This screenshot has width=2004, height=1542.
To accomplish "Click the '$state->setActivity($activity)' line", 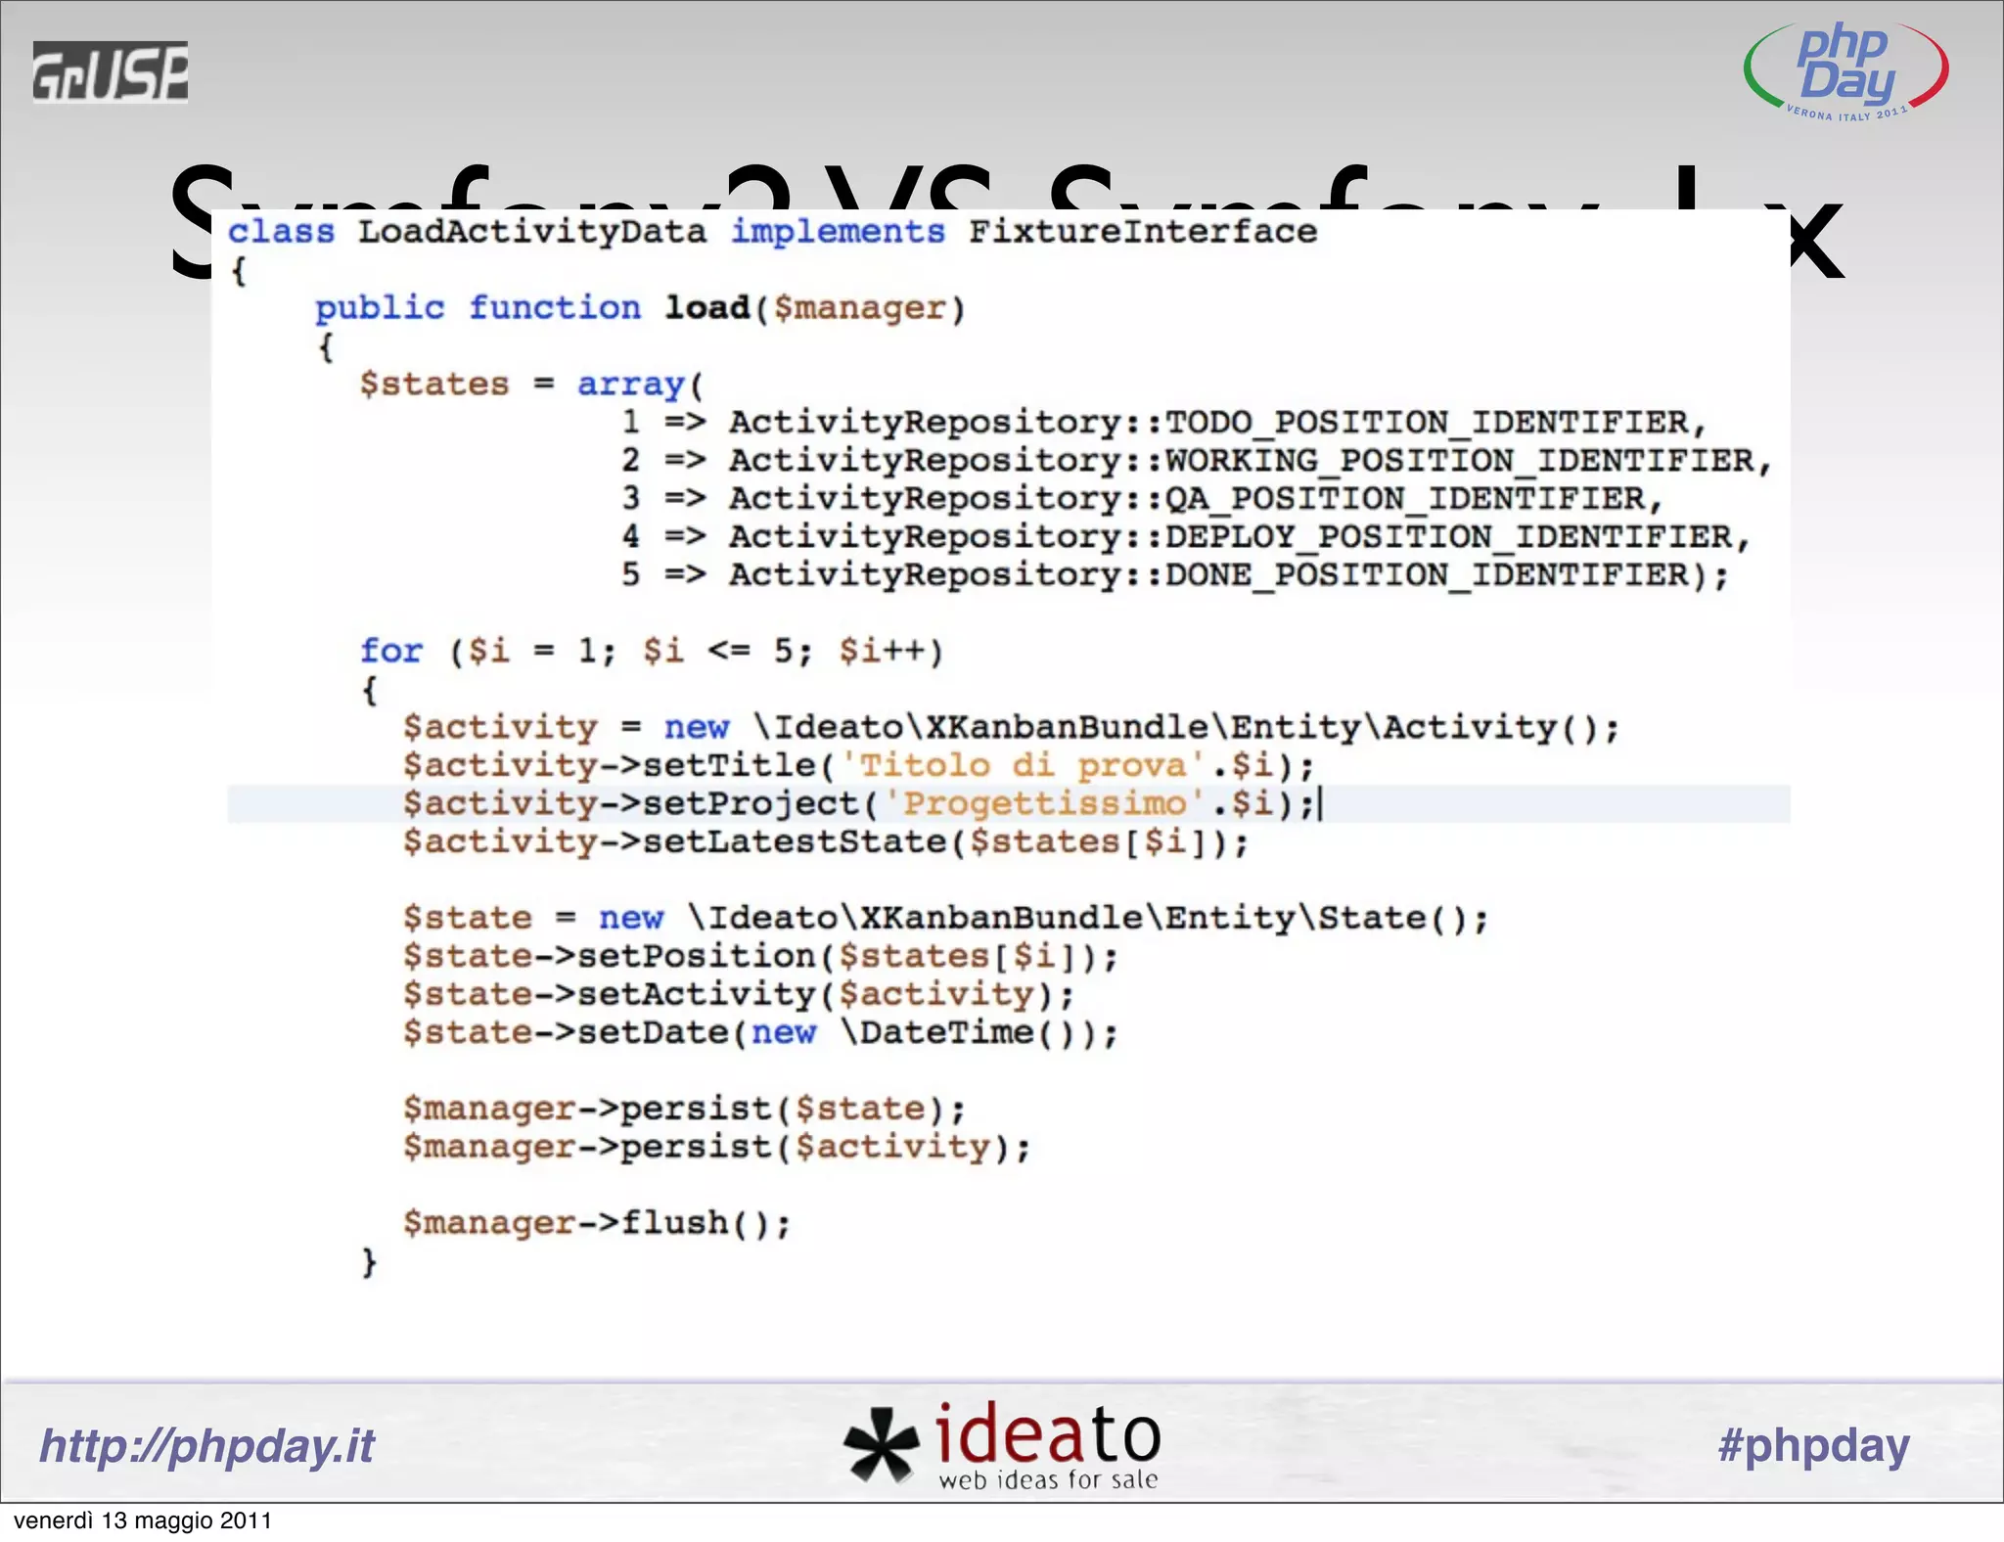I will [x=739, y=994].
